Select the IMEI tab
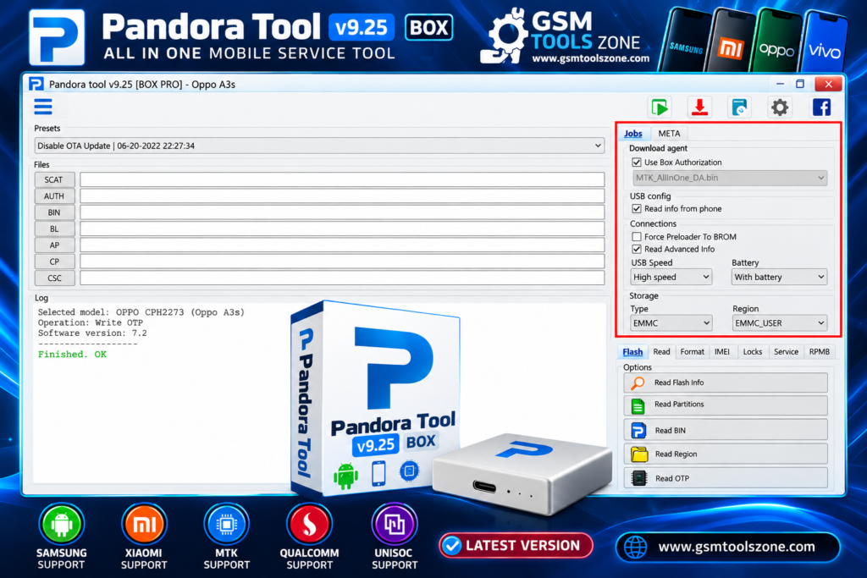 722,351
